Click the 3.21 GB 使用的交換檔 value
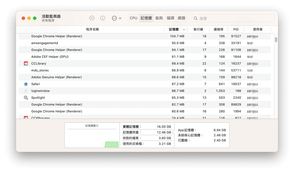This screenshot has height=173, width=294. tap(165, 144)
